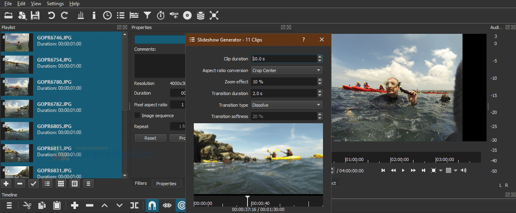Toggle the Image sequence checkbox

(x=137, y=116)
